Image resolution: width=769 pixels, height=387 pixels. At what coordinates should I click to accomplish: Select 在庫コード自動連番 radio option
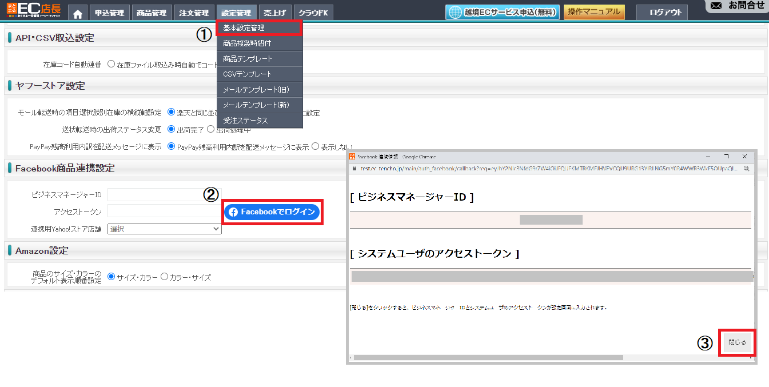[111, 65]
